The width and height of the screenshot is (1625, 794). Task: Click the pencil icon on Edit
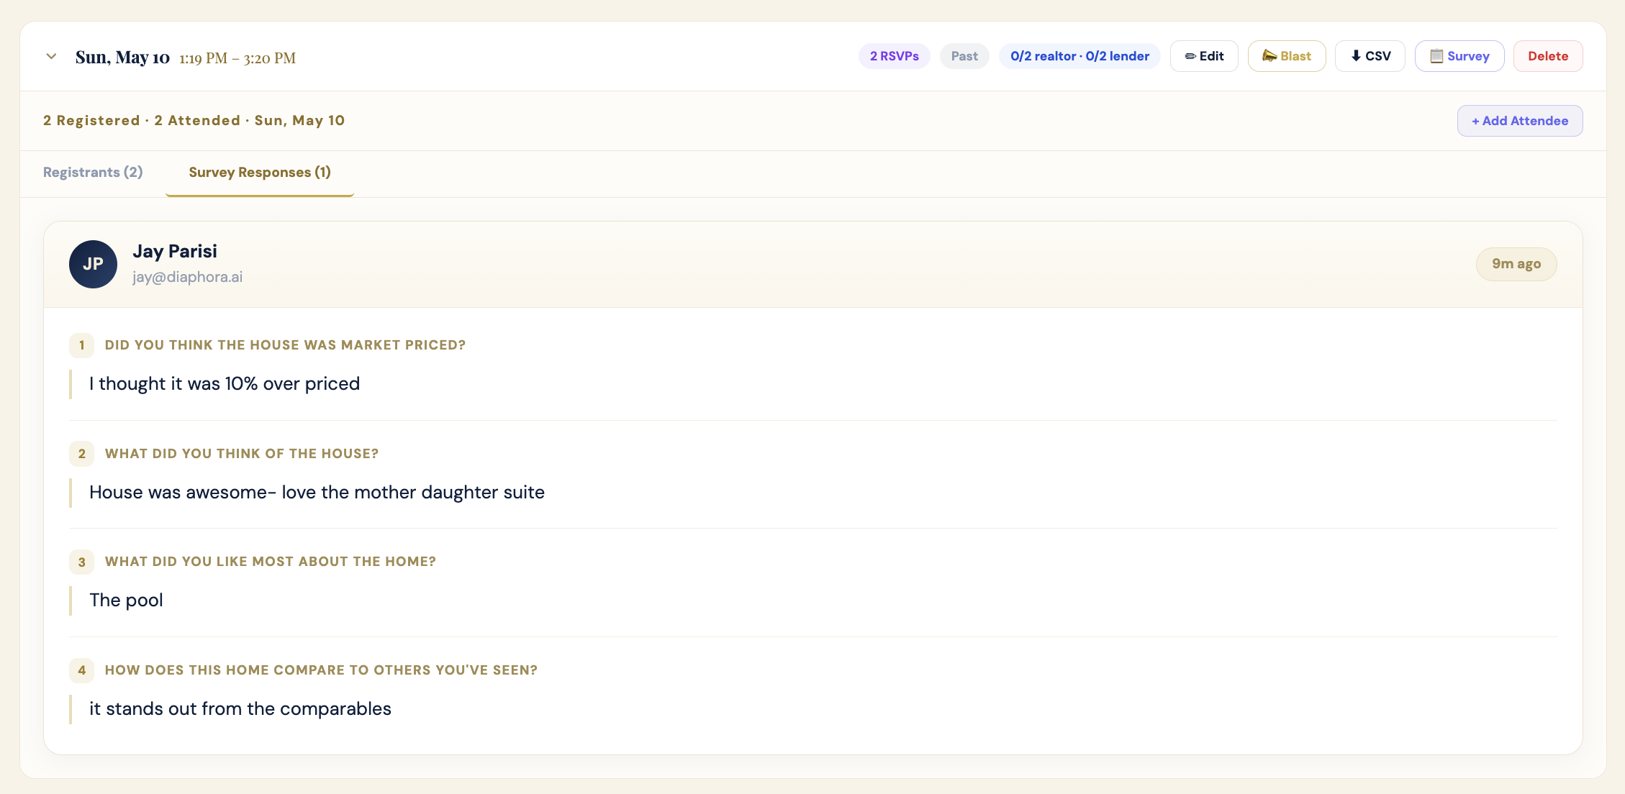[x=1190, y=56]
